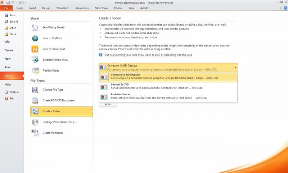
Task: Click the Save icon in quick access toolbar
Action: (8, 3)
